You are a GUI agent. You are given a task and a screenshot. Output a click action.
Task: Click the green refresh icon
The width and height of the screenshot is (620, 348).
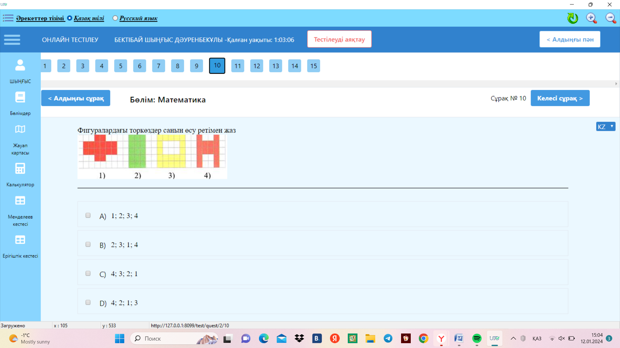coord(573,18)
